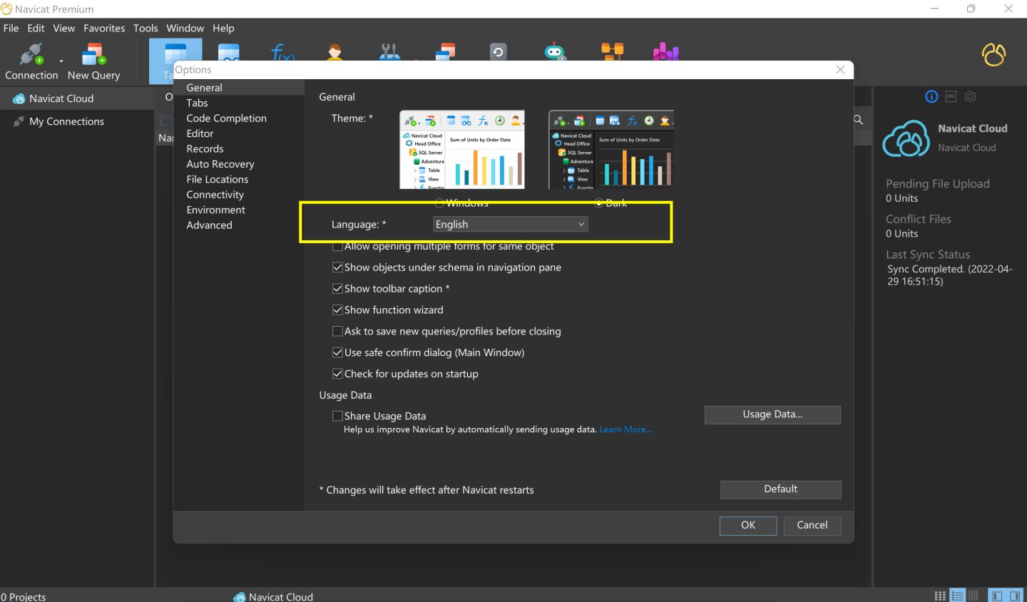Choose the Dark theme radio button

(599, 203)
